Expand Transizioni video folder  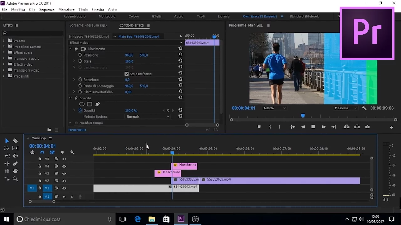tap(4, 70)
